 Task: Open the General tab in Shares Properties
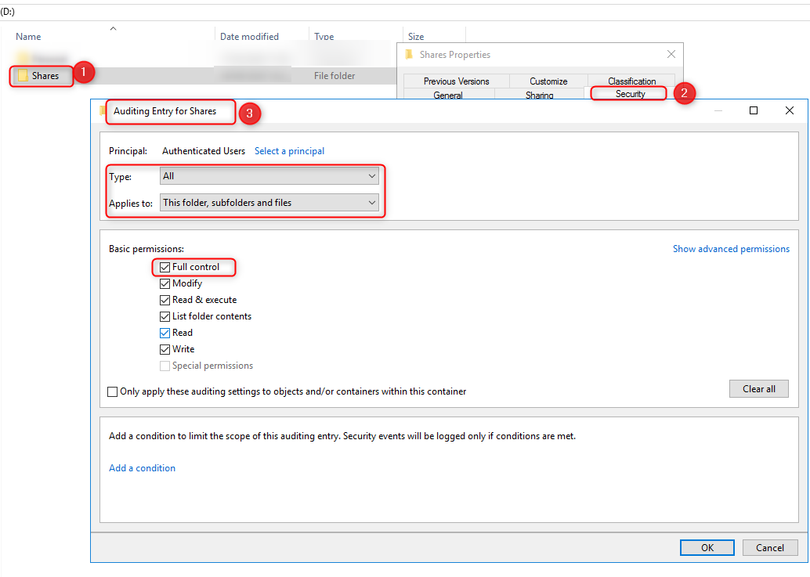(x=448, y=95)
